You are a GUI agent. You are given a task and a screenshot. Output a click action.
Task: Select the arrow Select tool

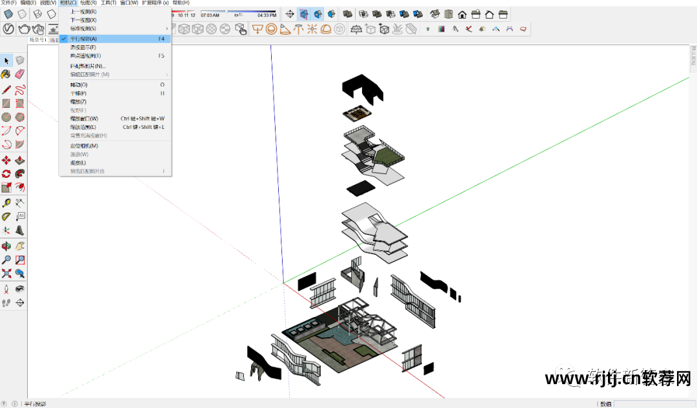(x=6, y=61)
